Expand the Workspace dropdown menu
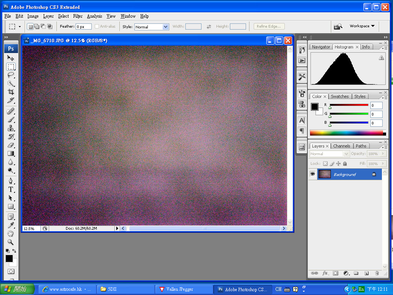393x295 pixels. click(x=362, y=26)
